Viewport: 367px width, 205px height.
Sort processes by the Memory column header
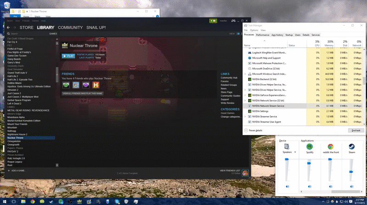pos(328,43)
